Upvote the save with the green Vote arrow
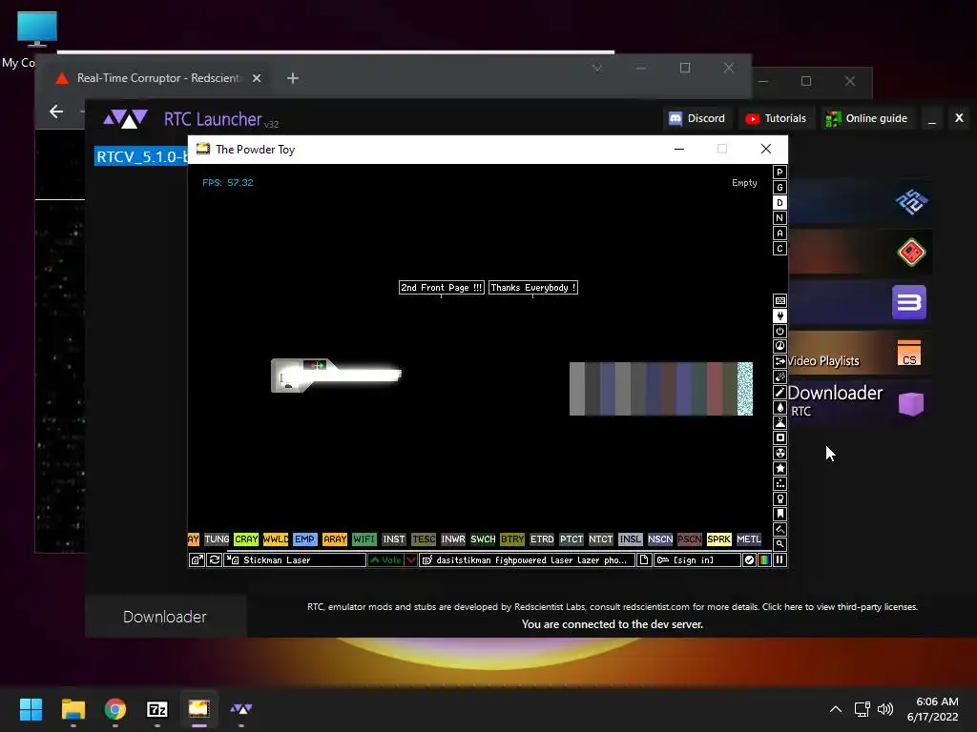The height and width of the screenshot is (732, 977). point(385,560)
